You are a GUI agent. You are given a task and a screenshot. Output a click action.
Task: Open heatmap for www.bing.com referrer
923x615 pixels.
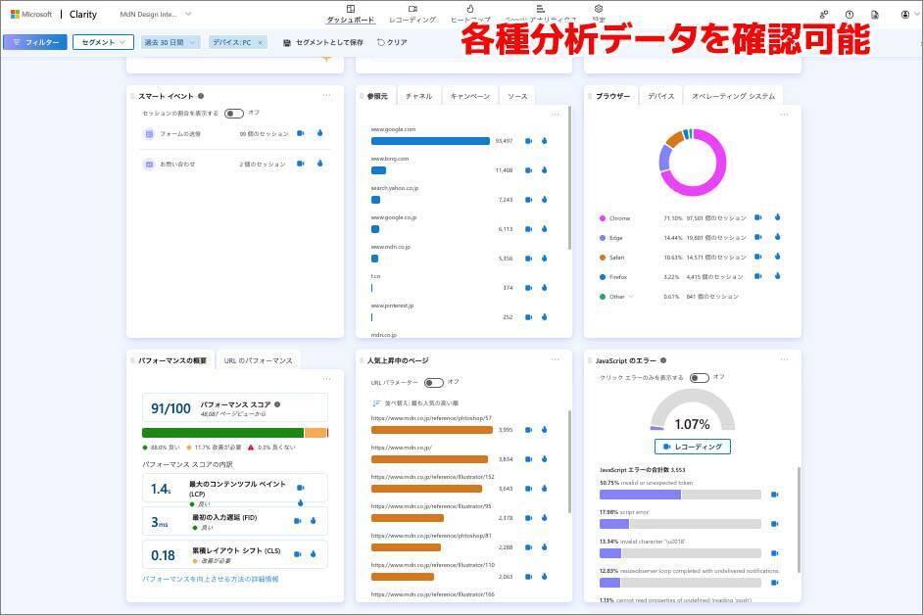pos(544,170)
